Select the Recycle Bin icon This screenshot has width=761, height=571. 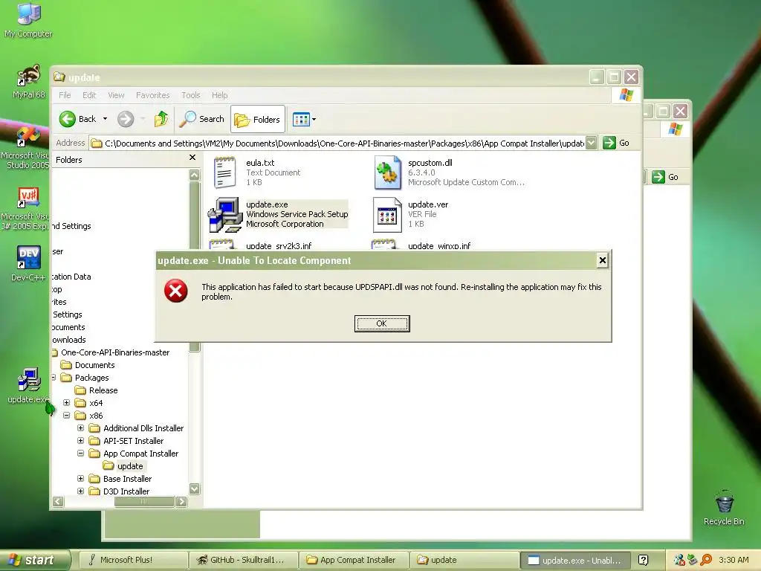724,508
